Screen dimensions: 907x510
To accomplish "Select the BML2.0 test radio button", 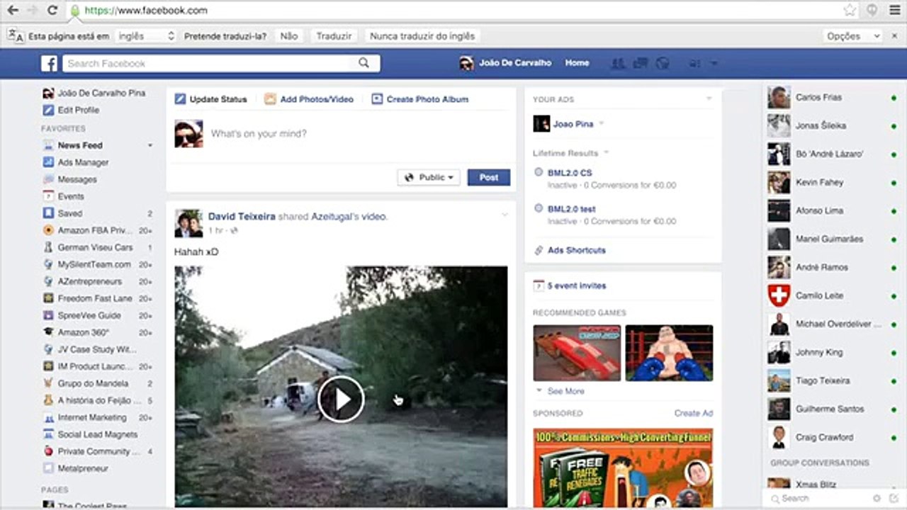I will (539, 209).
